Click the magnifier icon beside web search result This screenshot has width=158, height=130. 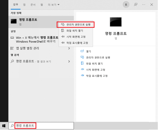(12, 61)
